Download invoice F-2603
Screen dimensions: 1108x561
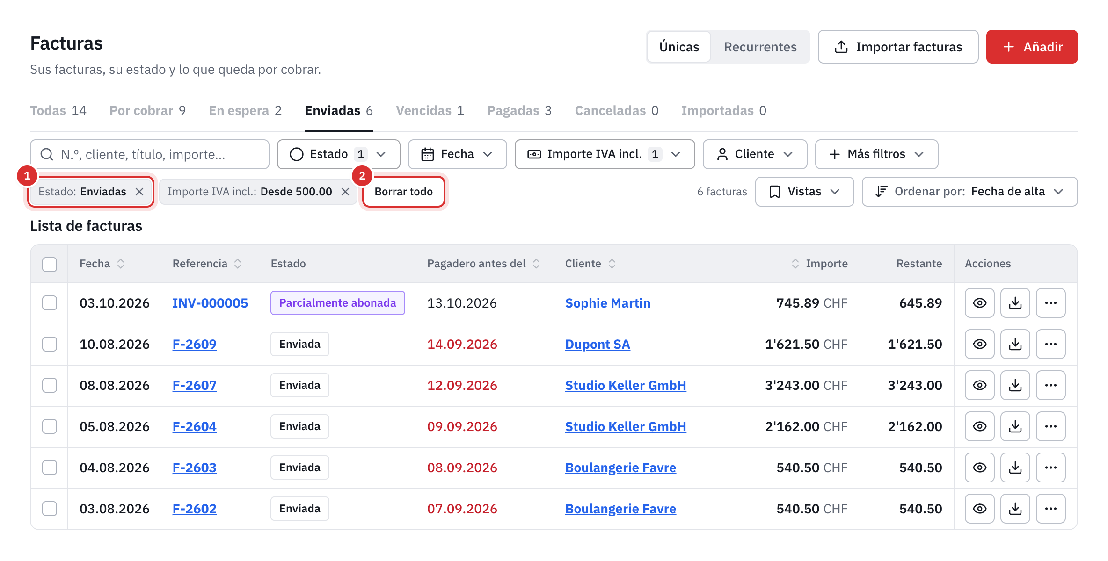1015,467
